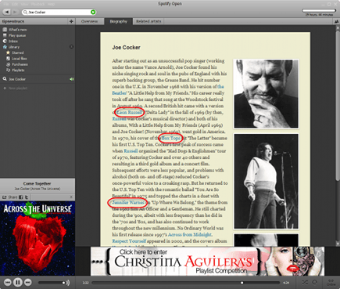Click the volume speaker icon
Screen dimensions: 340x289
tap(68, 283)
